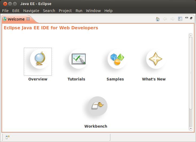Click the vertical scrollbar up arrow

191,35
